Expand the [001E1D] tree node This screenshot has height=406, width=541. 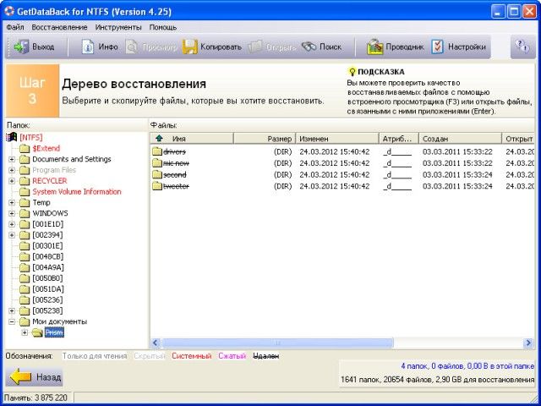click(x=12, y=224)
